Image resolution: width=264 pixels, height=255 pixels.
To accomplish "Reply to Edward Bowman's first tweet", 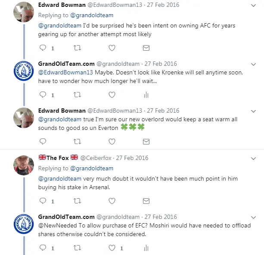I will [43, 48].
